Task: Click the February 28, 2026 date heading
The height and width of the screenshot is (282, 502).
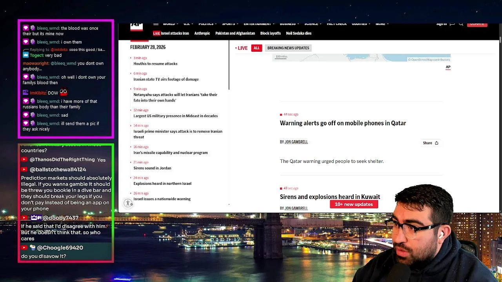Action: (x=148, y=47)
